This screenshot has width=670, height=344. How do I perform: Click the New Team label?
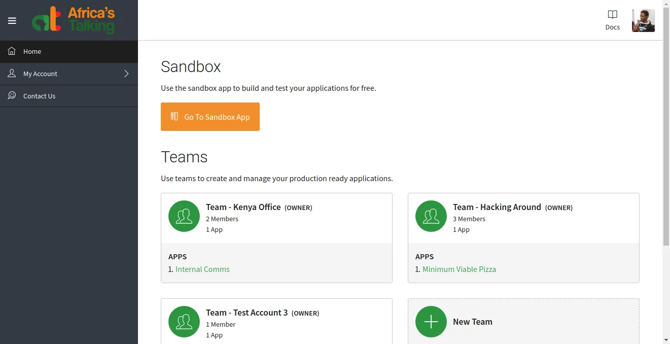[x=473, y=322]
